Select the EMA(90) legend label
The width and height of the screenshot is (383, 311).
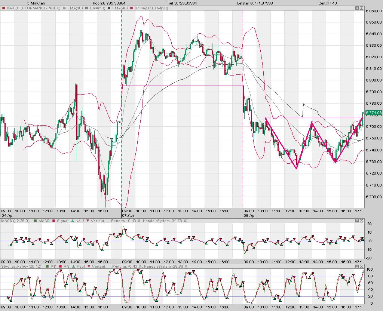(120, 8)
